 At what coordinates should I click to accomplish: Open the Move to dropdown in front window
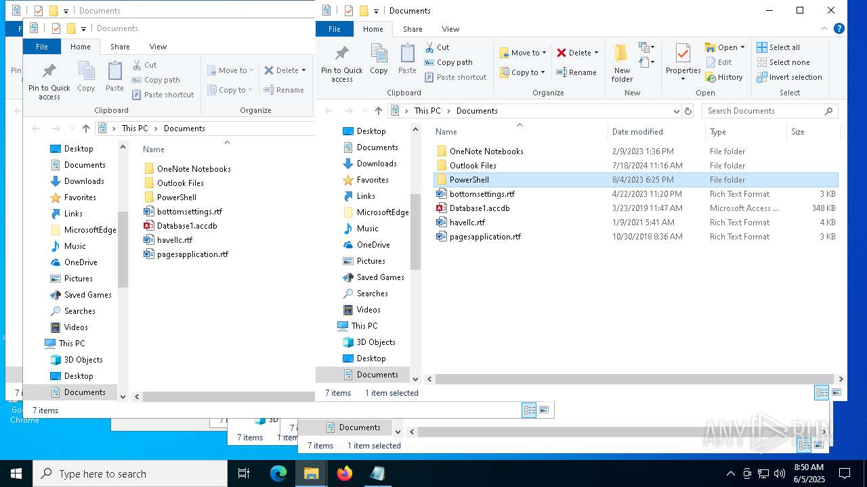523,53
